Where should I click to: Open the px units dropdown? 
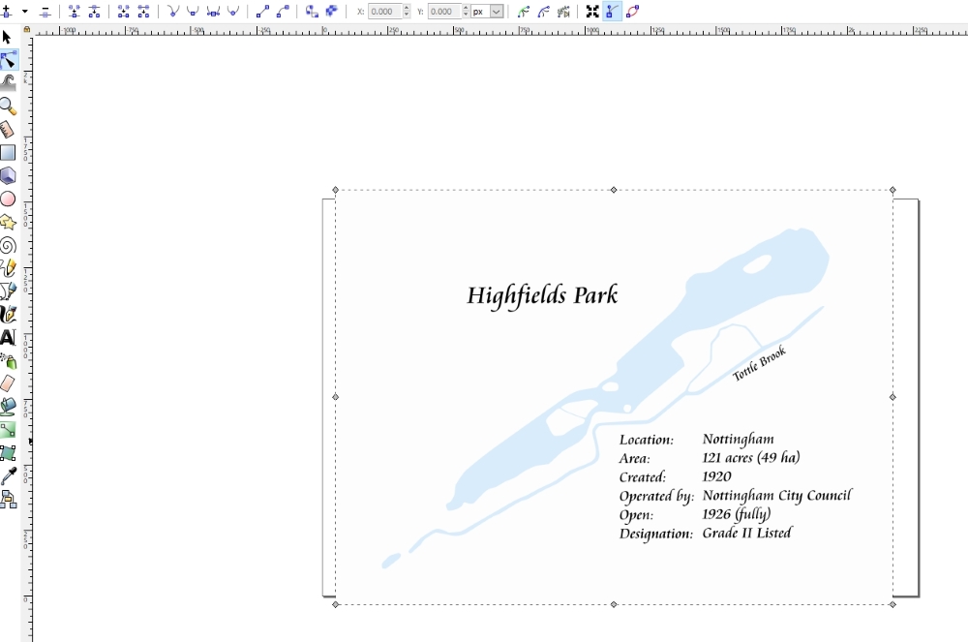(487, 11)
